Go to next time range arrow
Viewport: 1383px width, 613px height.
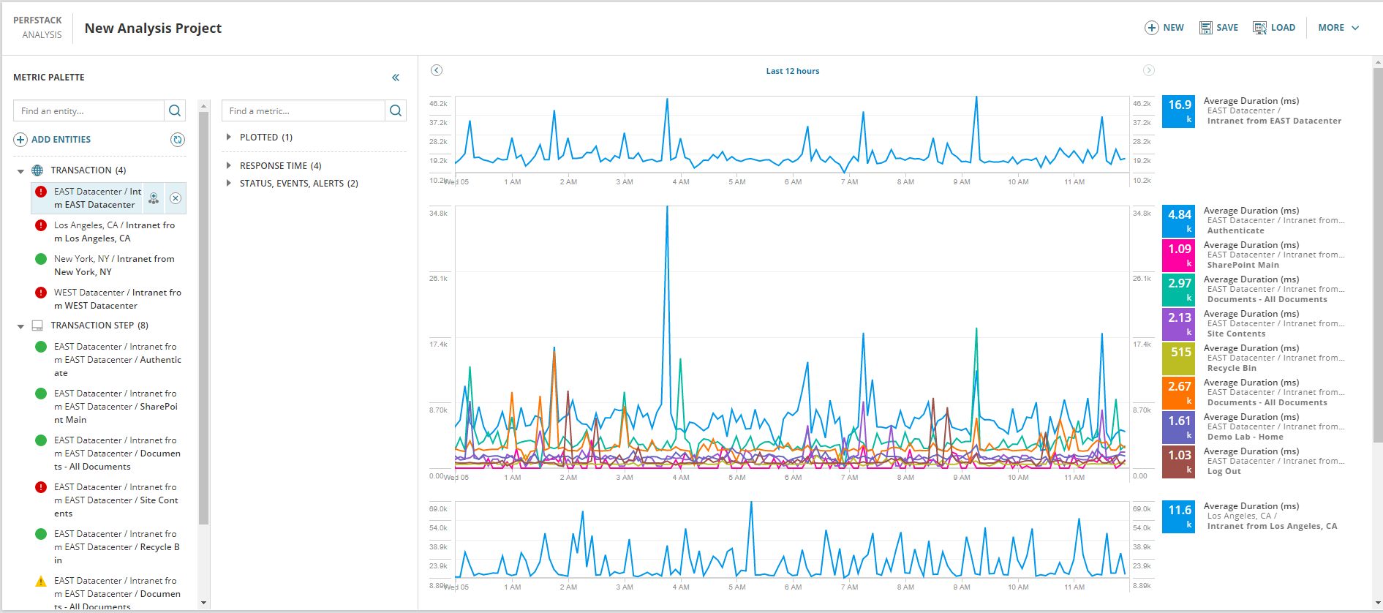(1149, 70)
